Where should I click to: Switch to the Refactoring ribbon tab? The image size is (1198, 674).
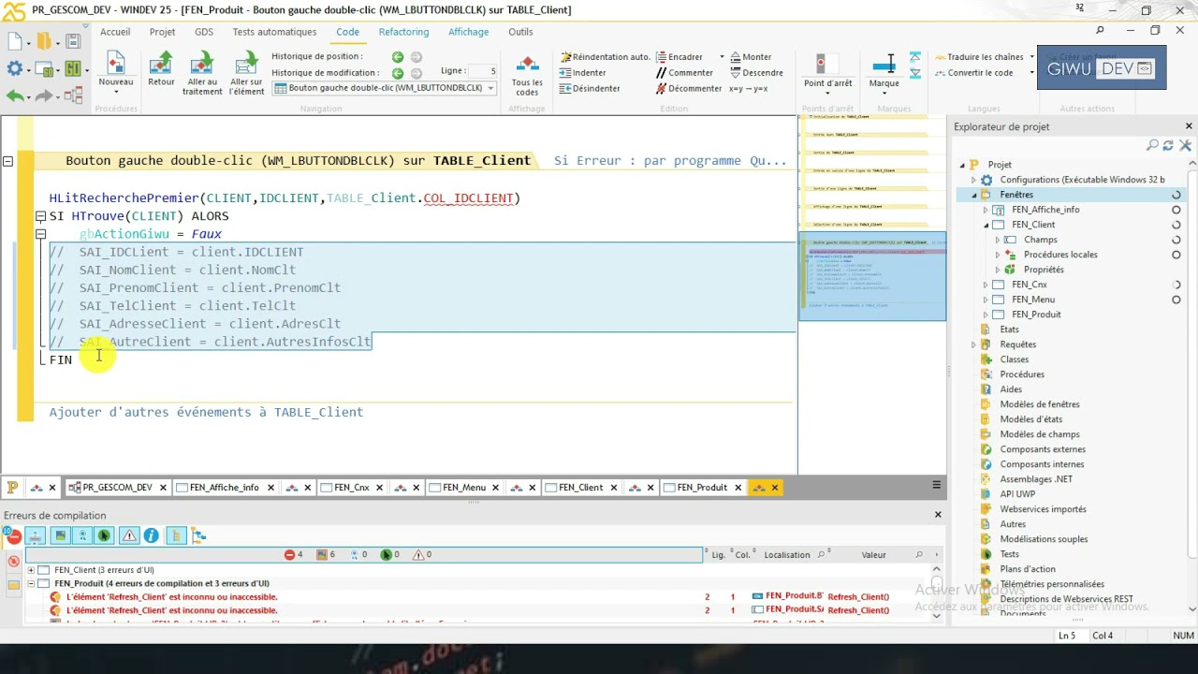(x=403, y=32)
